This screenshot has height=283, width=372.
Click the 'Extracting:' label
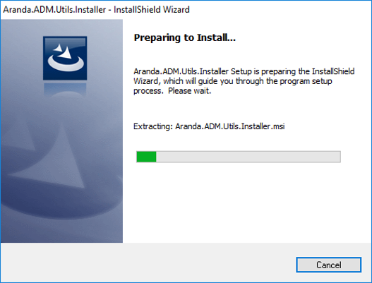[x=153, y=126]
